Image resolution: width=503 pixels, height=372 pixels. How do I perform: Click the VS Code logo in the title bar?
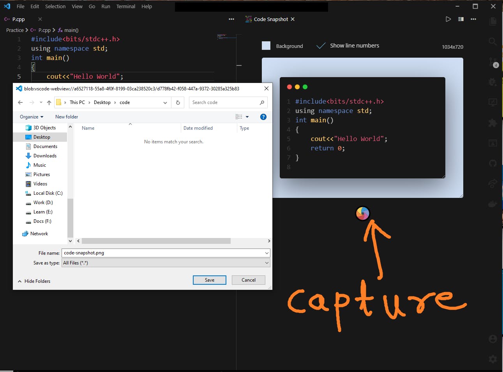point(7,6)
